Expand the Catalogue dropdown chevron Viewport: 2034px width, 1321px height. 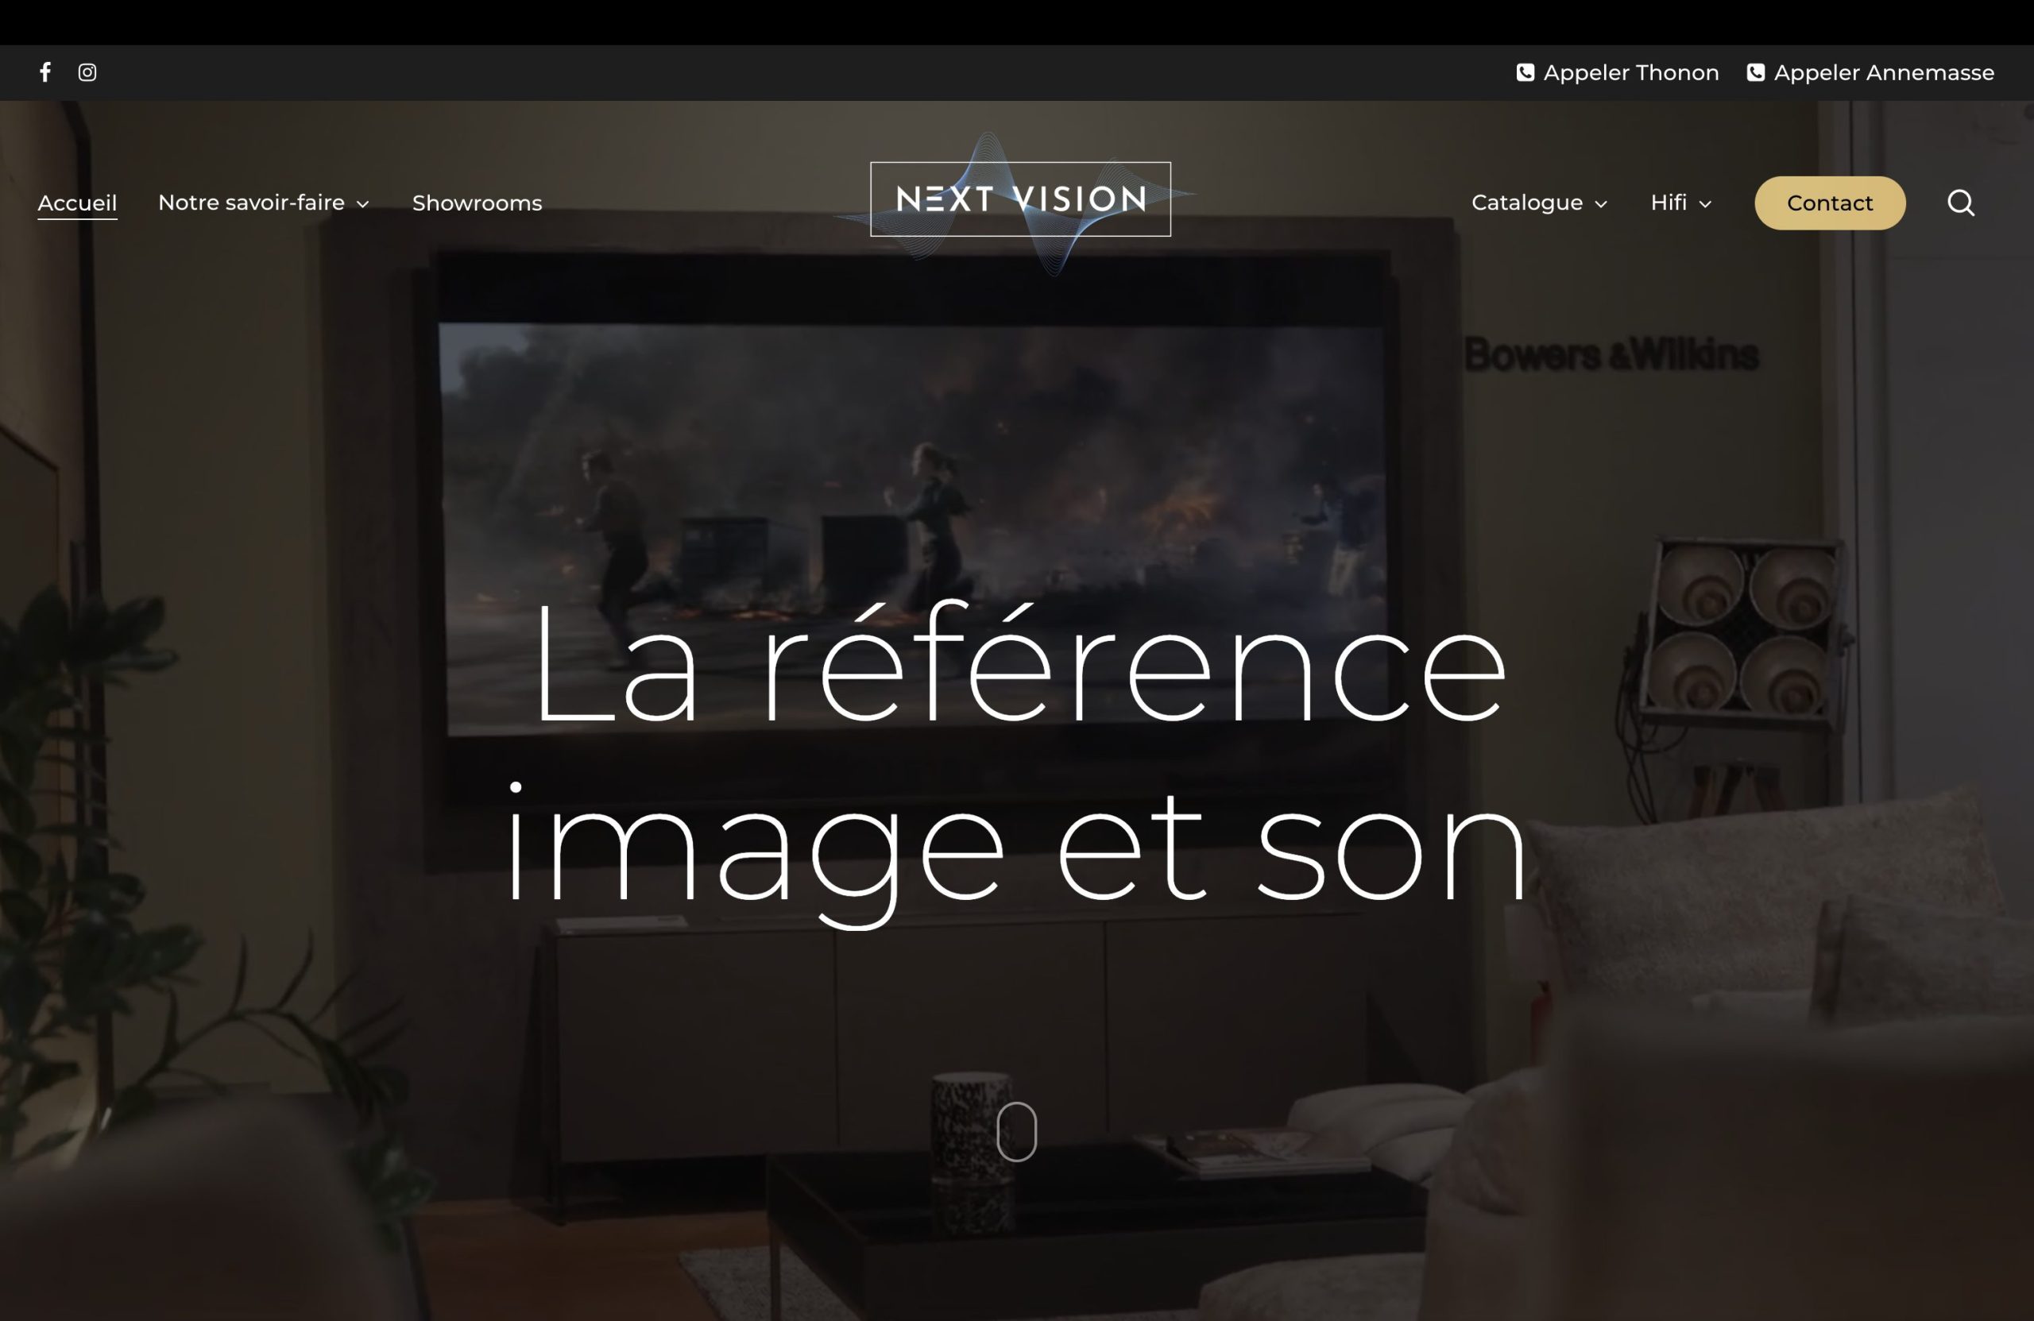pyautogui.click(x=1602, y=204)
